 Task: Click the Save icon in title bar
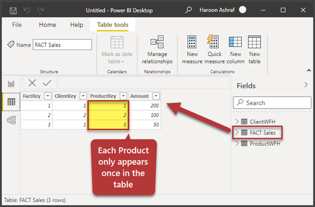[13, 10]
